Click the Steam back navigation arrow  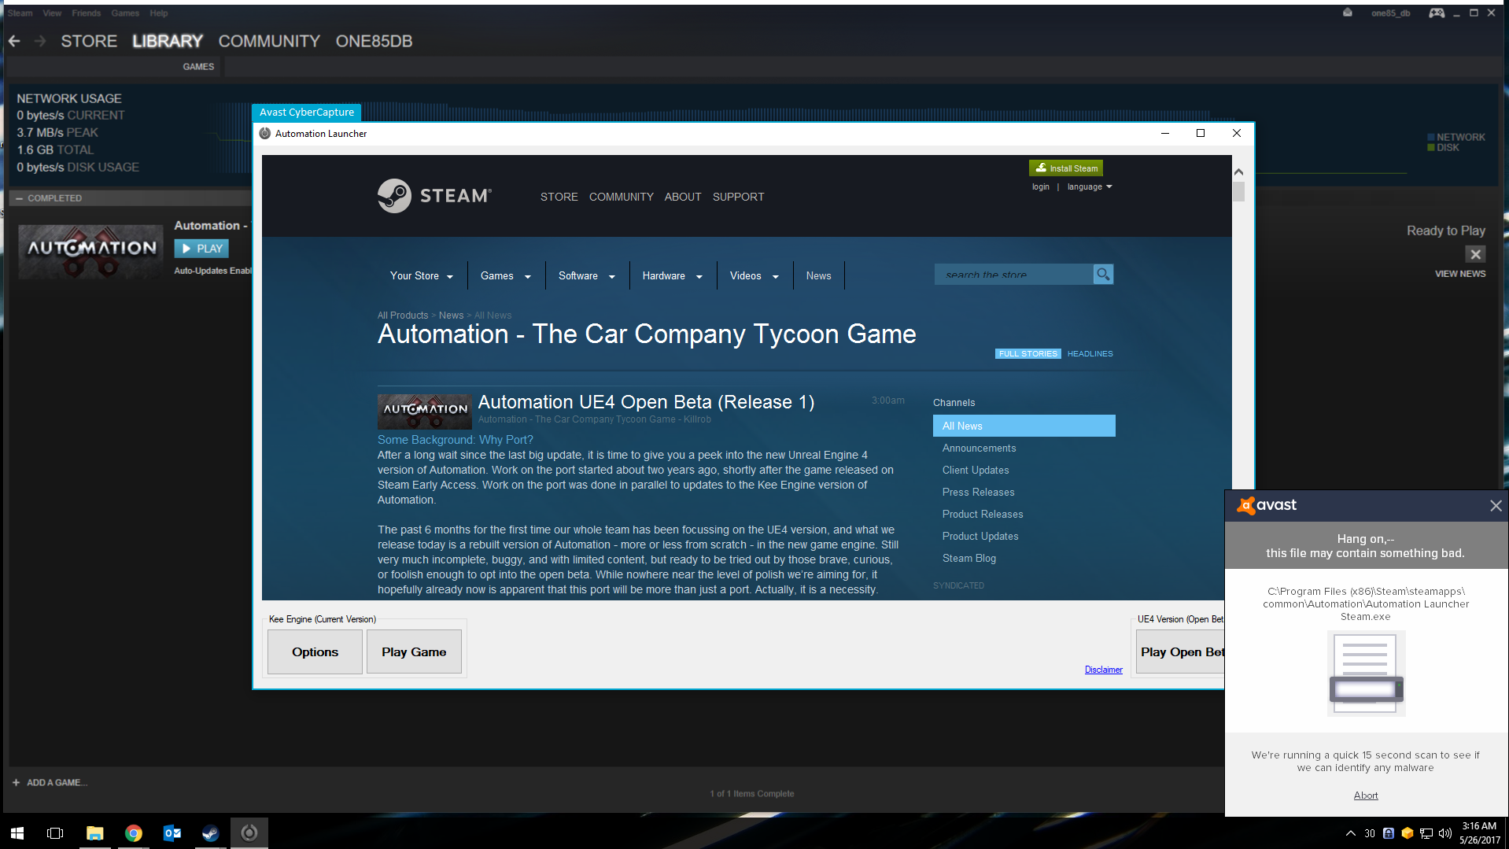14,41
